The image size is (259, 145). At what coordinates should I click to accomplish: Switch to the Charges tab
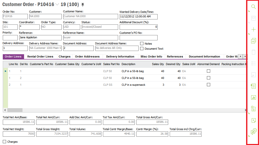tap(64, 57)
